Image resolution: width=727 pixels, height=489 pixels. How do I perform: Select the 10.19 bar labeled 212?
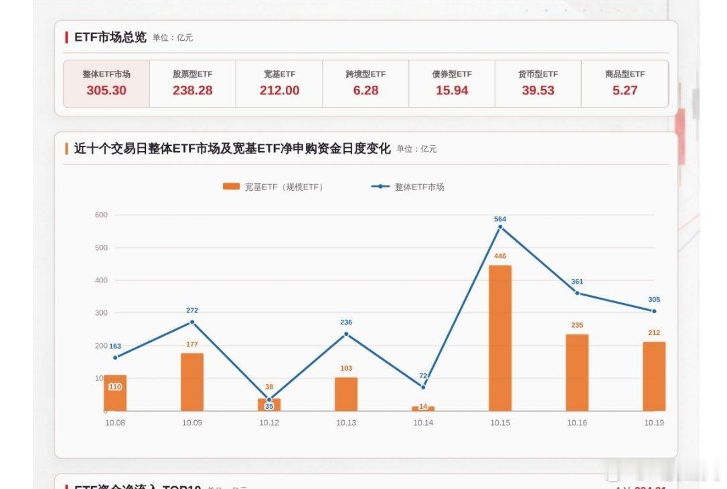[x=654, y=377]
